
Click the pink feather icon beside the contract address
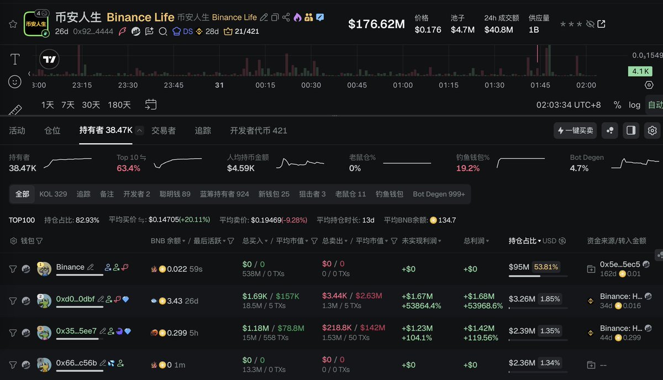[123, 32]
